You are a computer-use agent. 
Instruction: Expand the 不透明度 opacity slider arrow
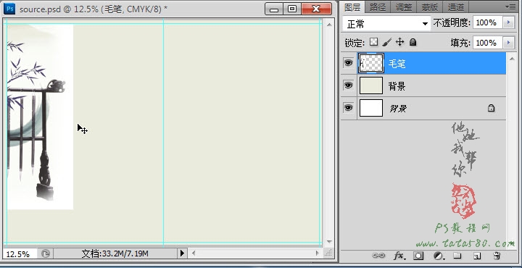tap(508, 22)
